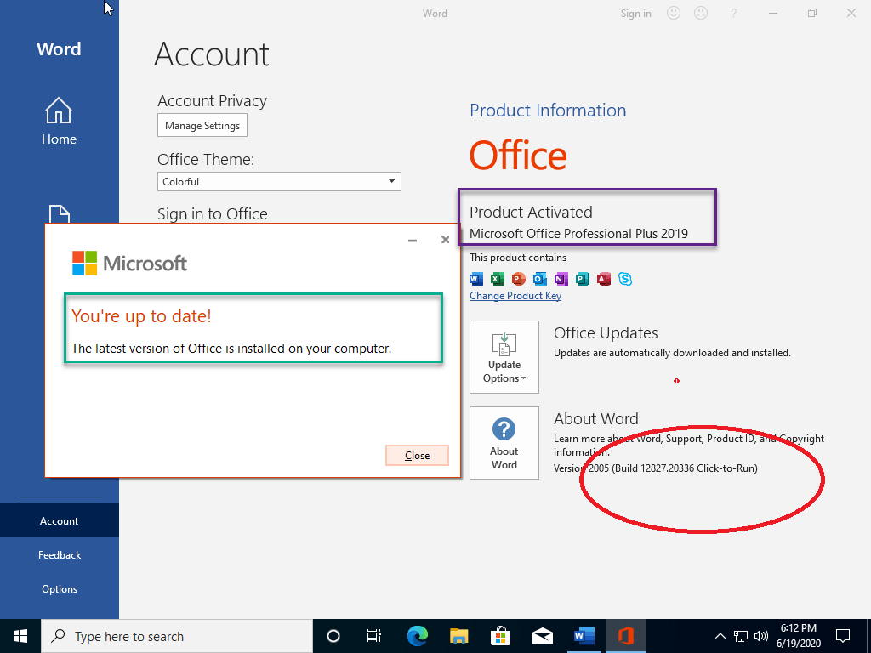Select Account in the Word sidebar

[60, 520]
